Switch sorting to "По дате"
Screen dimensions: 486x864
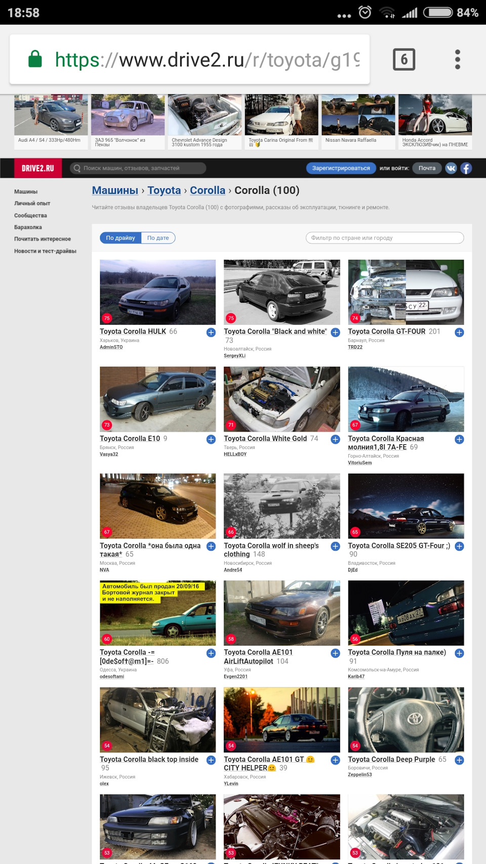coord(158,238)
